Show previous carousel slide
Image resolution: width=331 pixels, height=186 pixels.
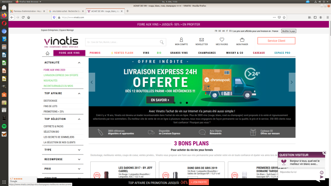(x=92, y=82)
